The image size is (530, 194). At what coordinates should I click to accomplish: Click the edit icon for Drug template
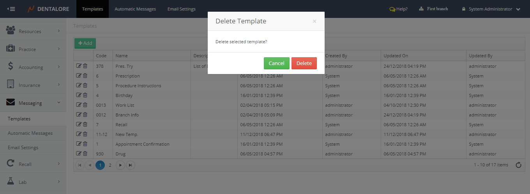pyautogui.click(x=79, y=153)
